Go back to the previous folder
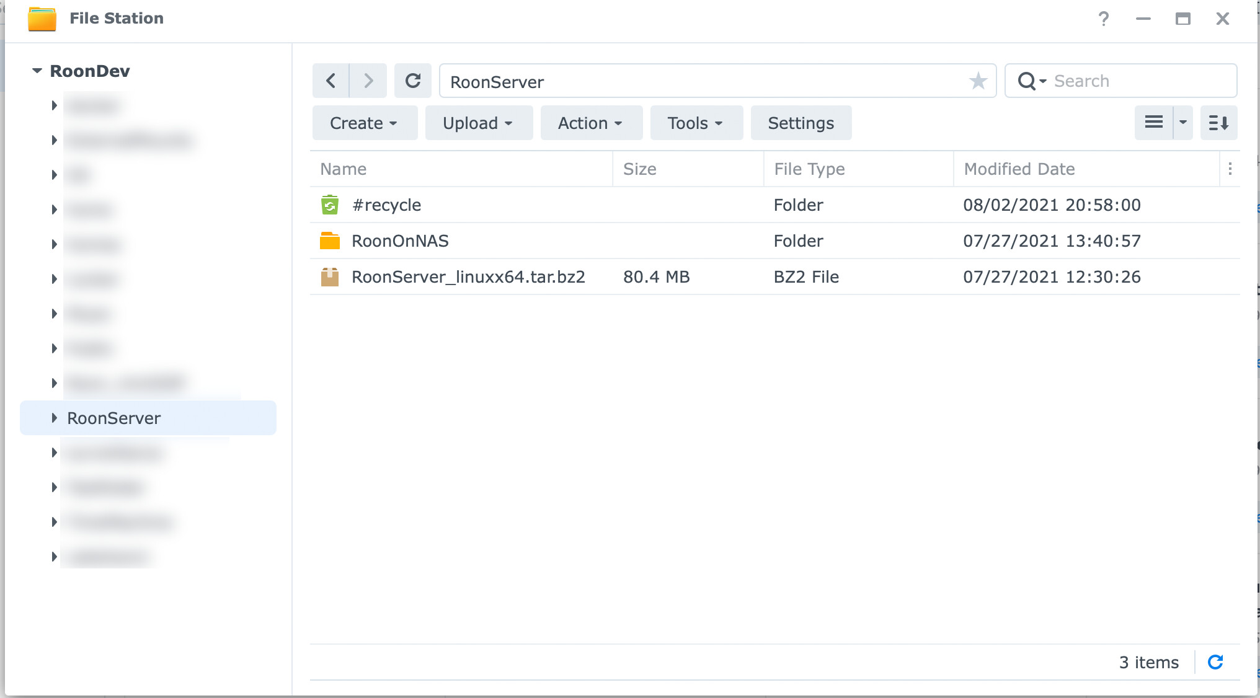The height and width of the screenshot is (698, 1260). [331, 81]
